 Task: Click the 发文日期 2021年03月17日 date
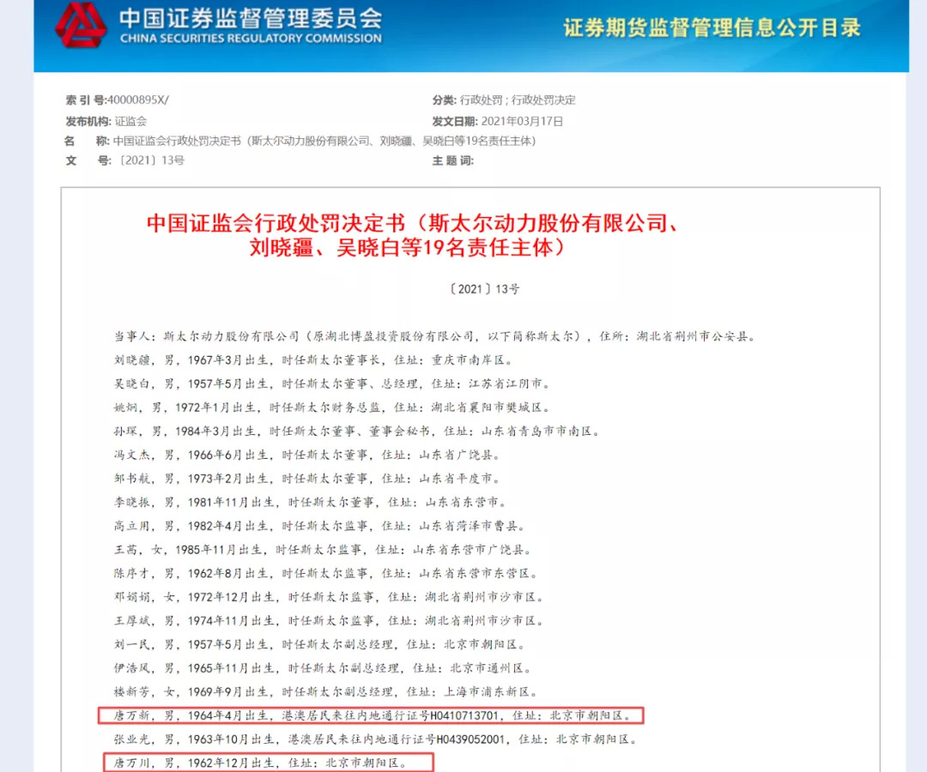[x=497, y=121]
